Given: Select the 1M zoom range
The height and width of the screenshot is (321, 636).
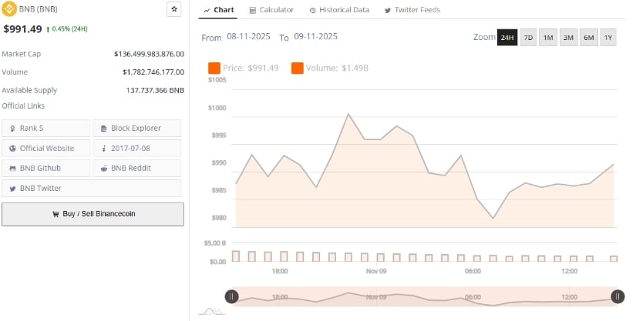Looking at the screenshot, I should tap(548, 38).
